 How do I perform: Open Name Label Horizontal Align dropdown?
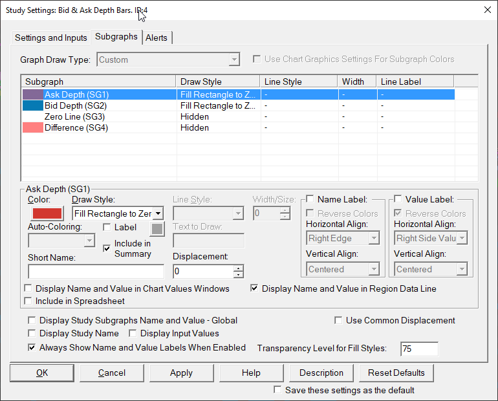click(374, 238)
